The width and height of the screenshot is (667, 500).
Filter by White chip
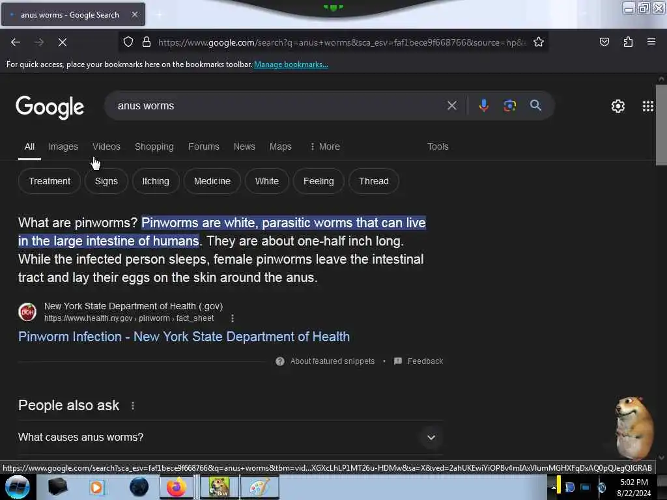coord(266,181)
